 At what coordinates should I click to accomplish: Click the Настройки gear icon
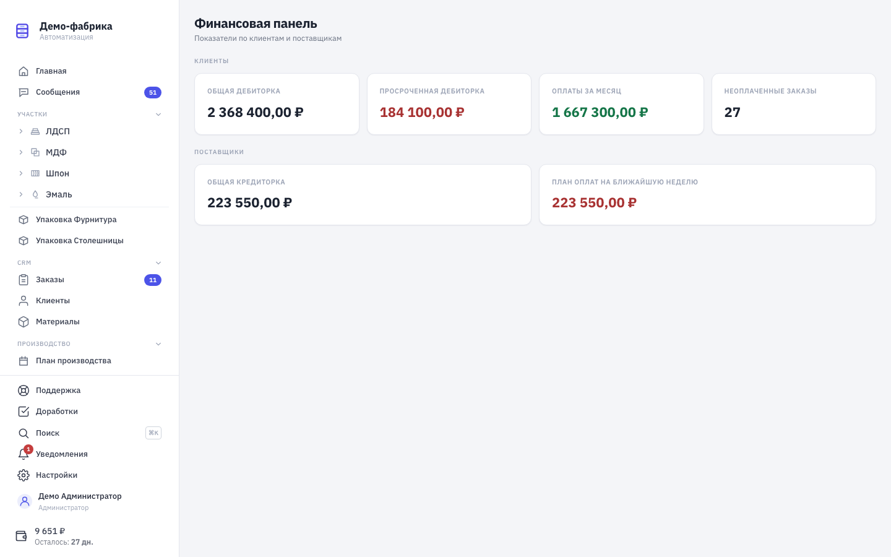coord(24,475)
